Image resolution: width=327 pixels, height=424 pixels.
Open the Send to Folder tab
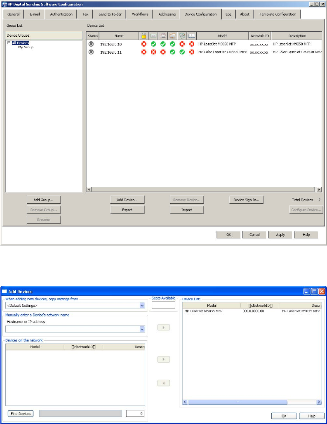[x=110, y=14]
